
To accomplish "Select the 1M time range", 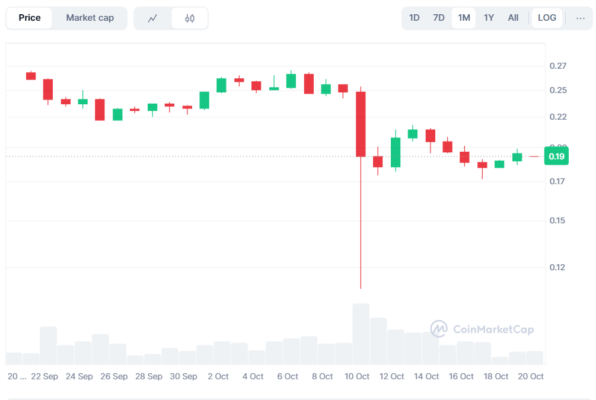I will pos(464,18).
